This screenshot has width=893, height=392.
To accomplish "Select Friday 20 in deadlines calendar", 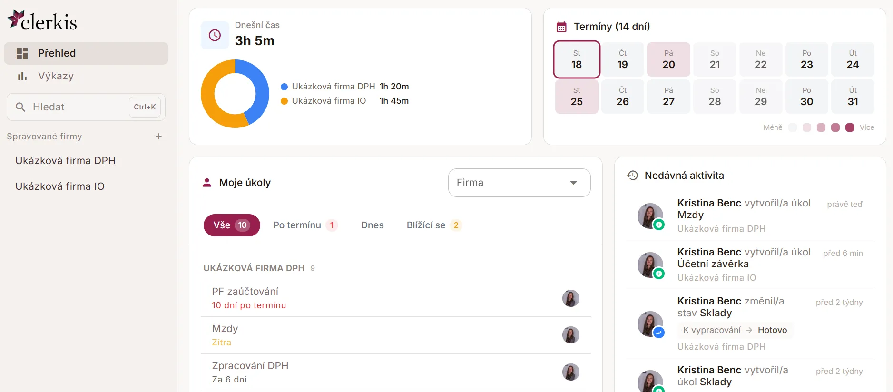I will [x=668, y=59].
